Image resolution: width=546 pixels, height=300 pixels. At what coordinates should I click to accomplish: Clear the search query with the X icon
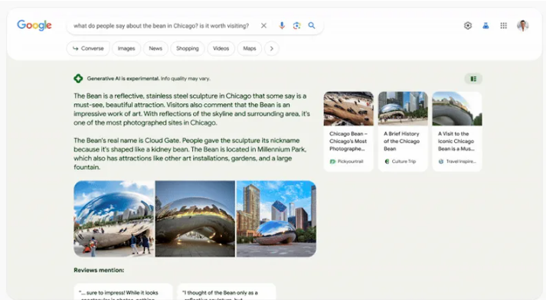(x=263, y=25)
